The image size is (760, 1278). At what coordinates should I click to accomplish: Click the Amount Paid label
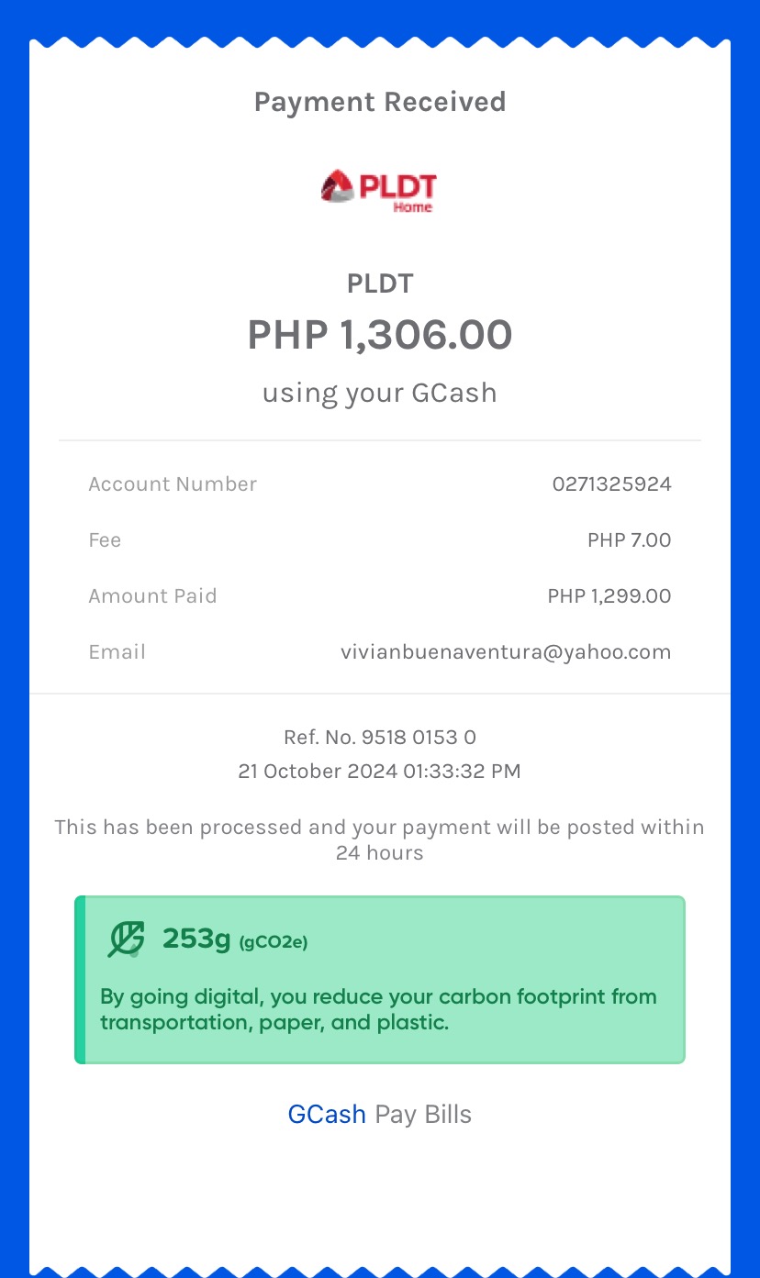(152, 596)
